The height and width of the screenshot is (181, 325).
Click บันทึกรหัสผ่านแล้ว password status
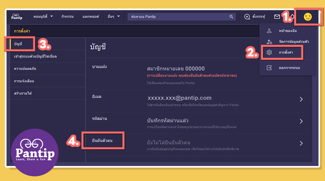point(167,120)
